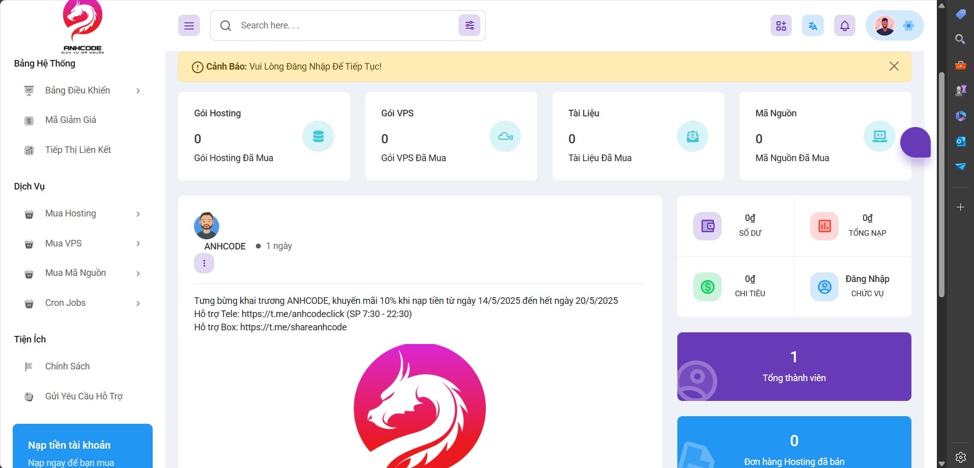Open Gửi Yêu Cầu Hỗ Trợ item
Viewport: 974px width, 468px height.
tap(82, 396)
